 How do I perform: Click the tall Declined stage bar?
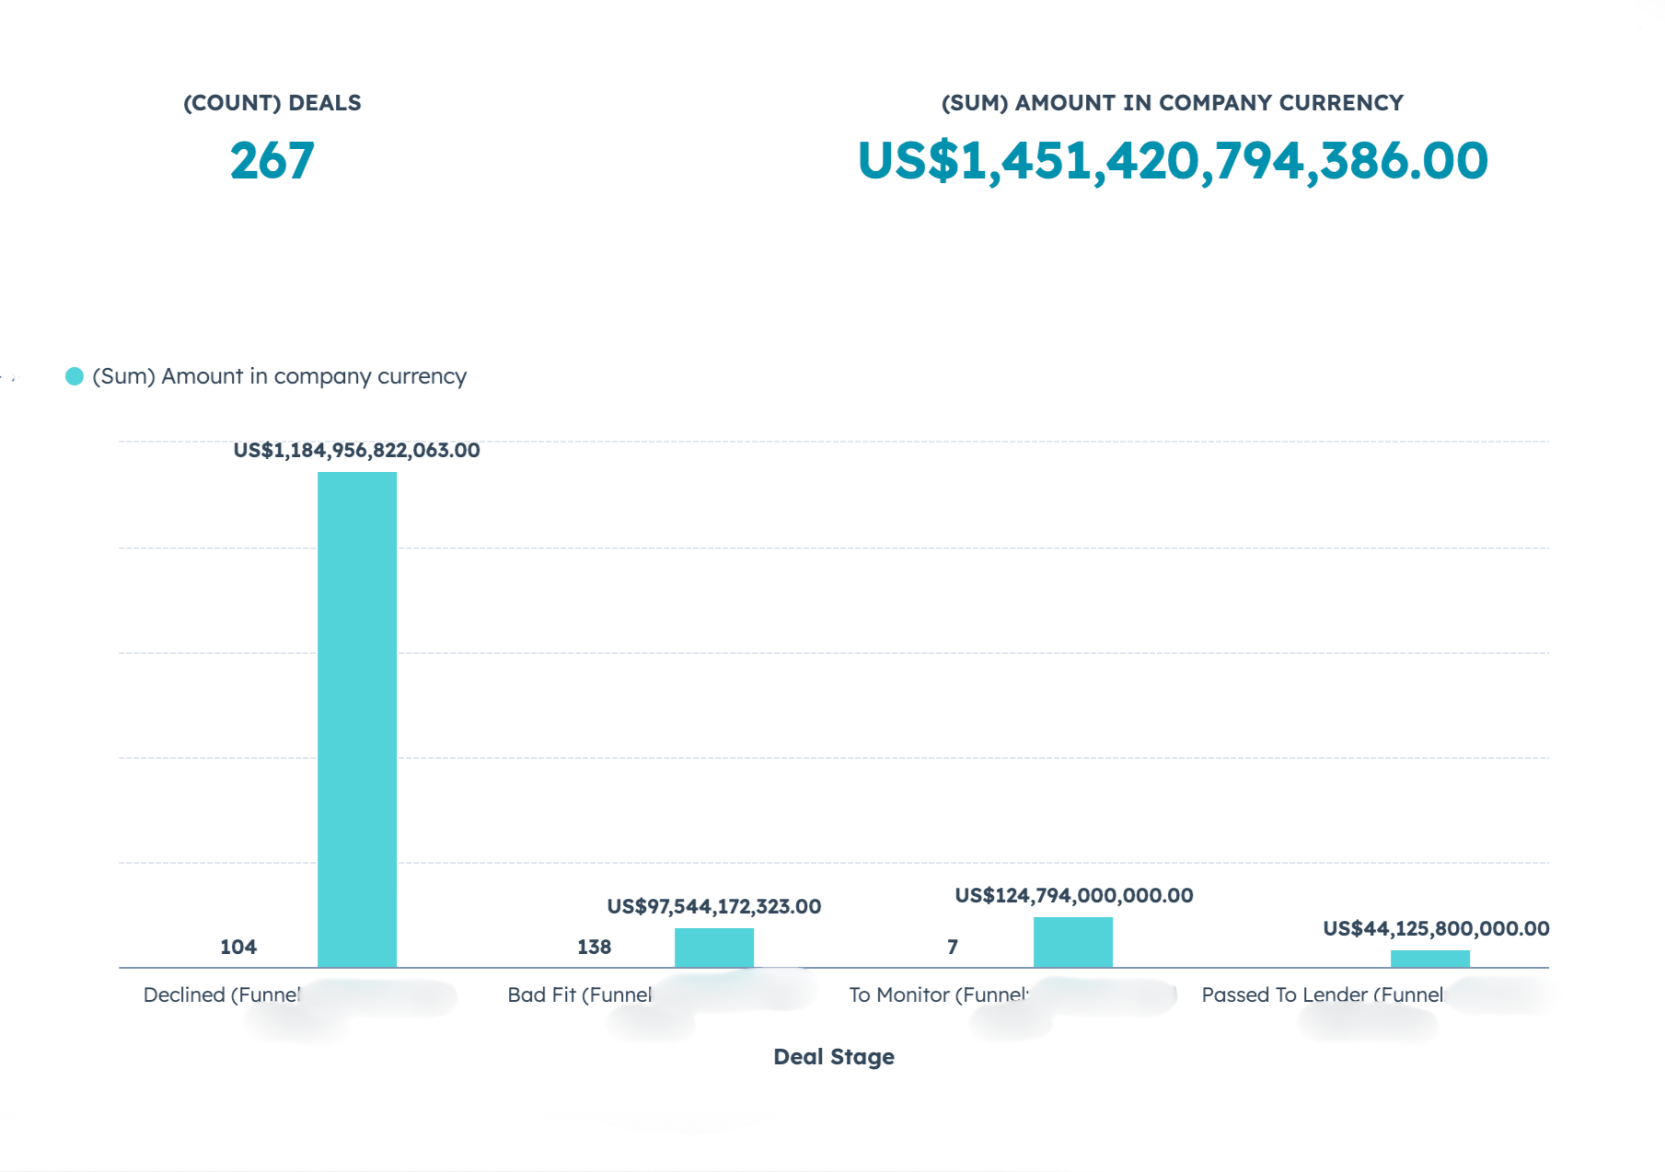click(x=357, y=718)
